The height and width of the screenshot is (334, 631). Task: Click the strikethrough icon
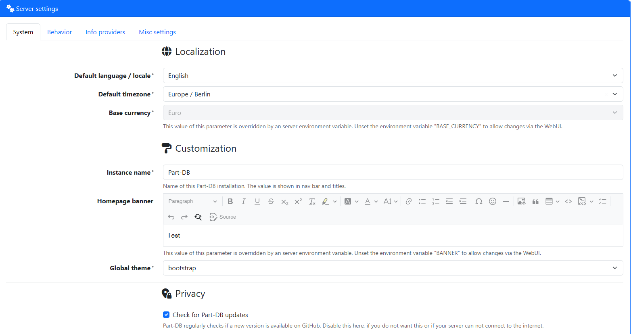point(271,201)
